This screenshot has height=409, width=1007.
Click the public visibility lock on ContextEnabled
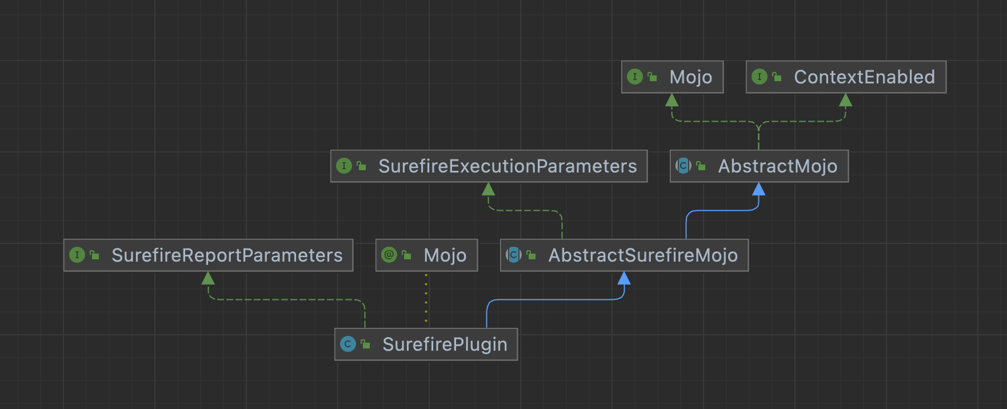[777, 77]
